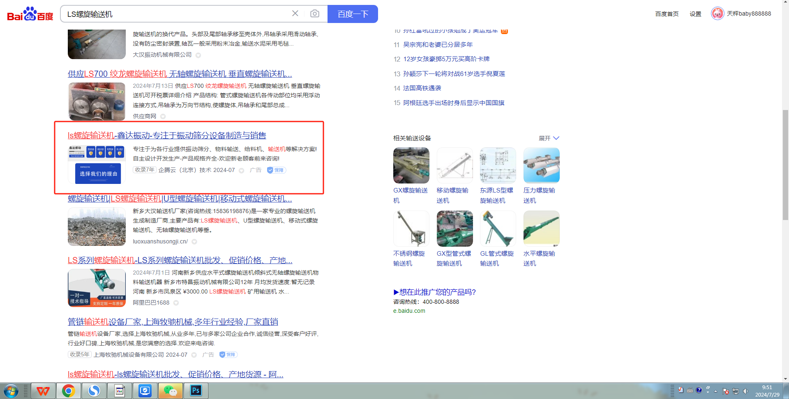Open WeChat from the taskbar
This screenshot has height=399, width=789.
click(x=171, y=391)
